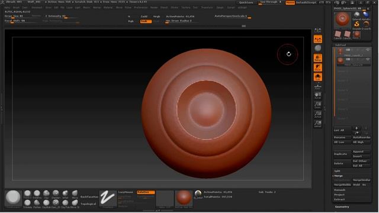Adjust the Draw Size slider

pyautogui.click(x=23, y=16)
